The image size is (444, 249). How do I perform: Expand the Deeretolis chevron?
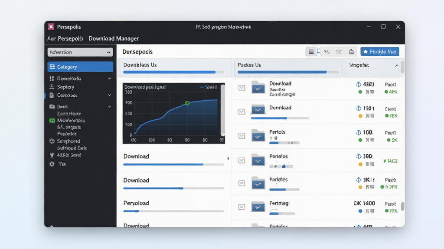coord(110,79)
